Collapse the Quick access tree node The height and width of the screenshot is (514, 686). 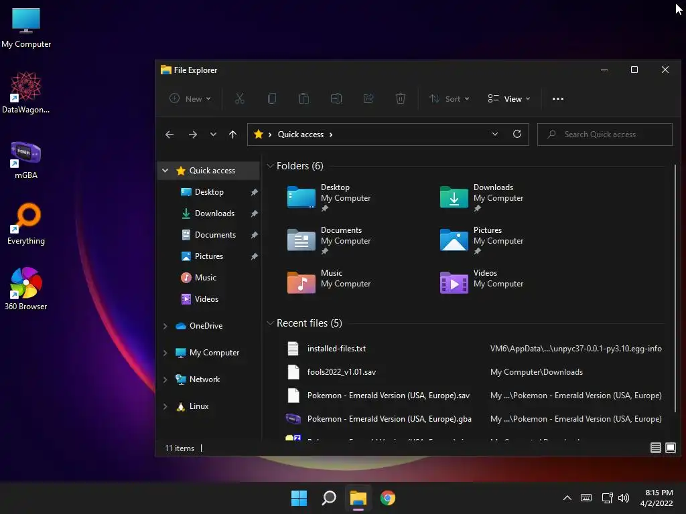pos(165,171)
